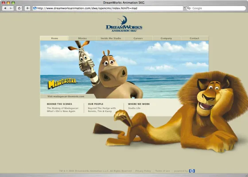Click the globe site icon in the address bar
The width and height of the screenshot is (248, 177).
pyautogui.click(x=35, y=8)
